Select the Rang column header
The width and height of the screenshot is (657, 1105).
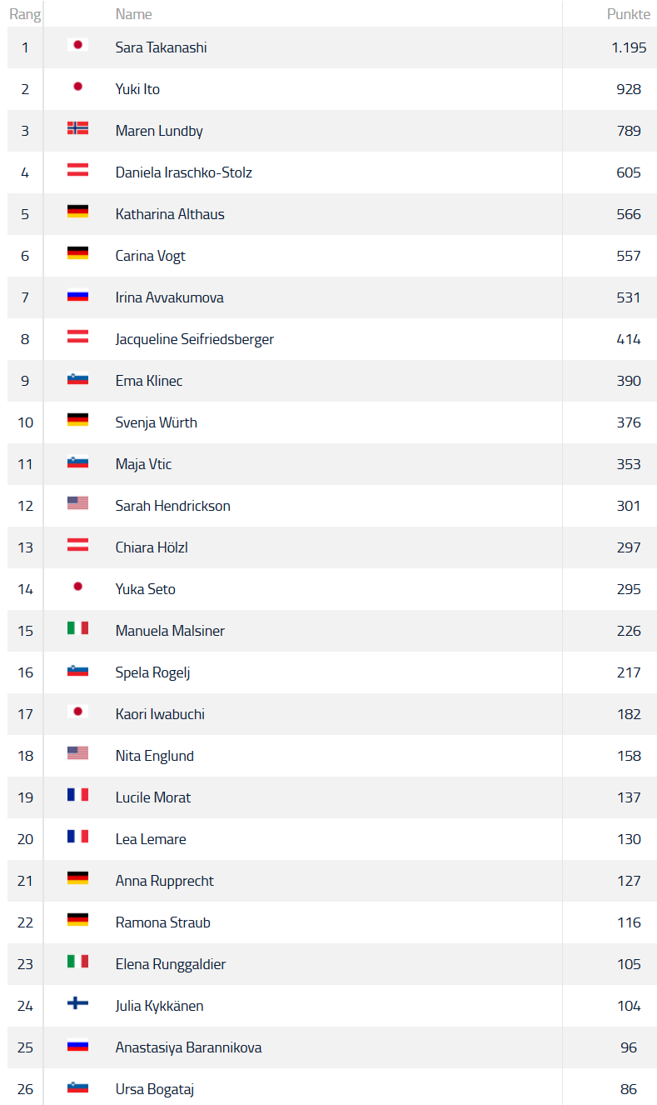25,14
